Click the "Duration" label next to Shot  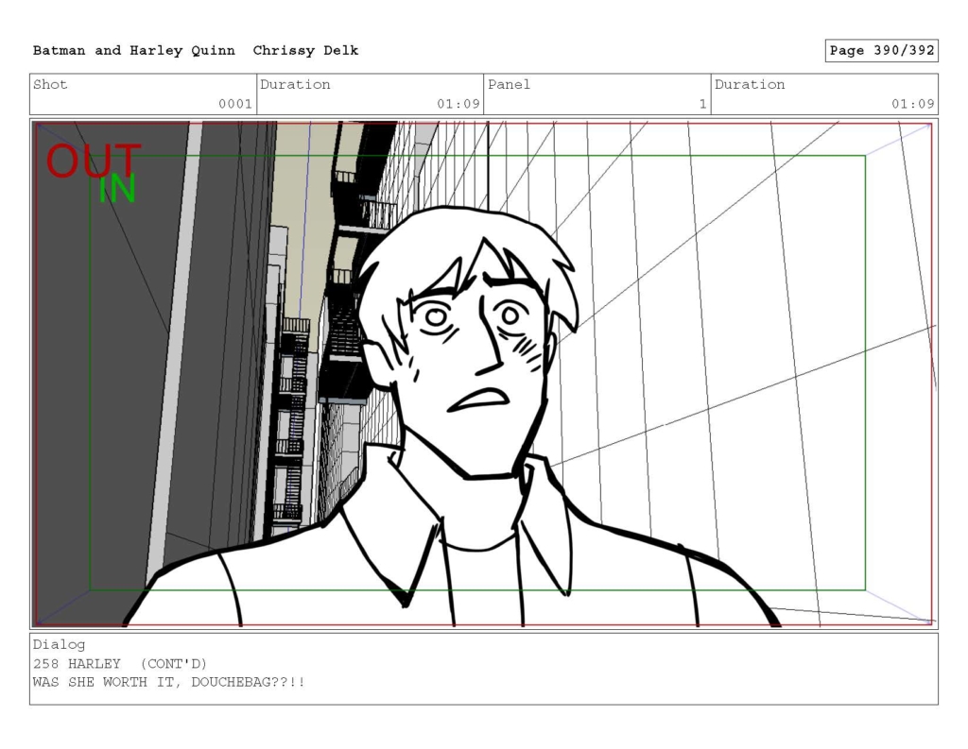(x=295, y=84)
